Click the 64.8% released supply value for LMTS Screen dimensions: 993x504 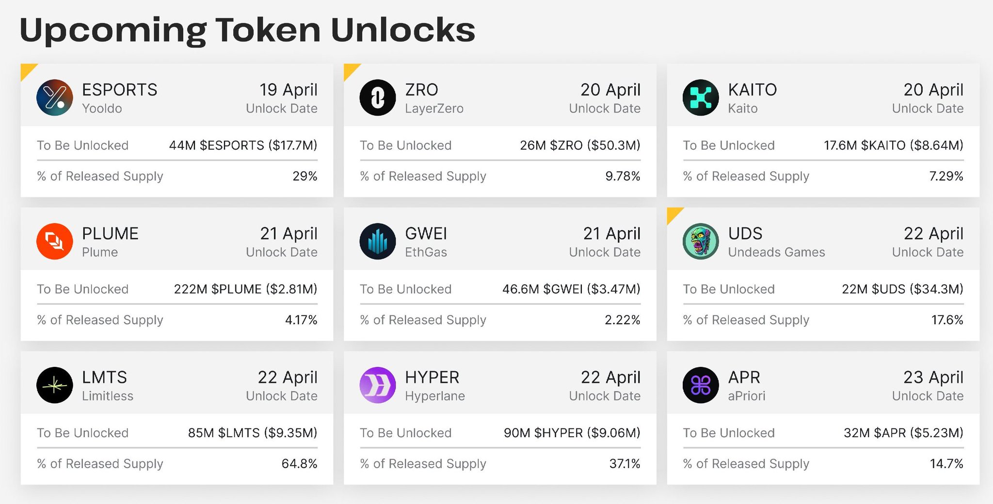(299, 464)
